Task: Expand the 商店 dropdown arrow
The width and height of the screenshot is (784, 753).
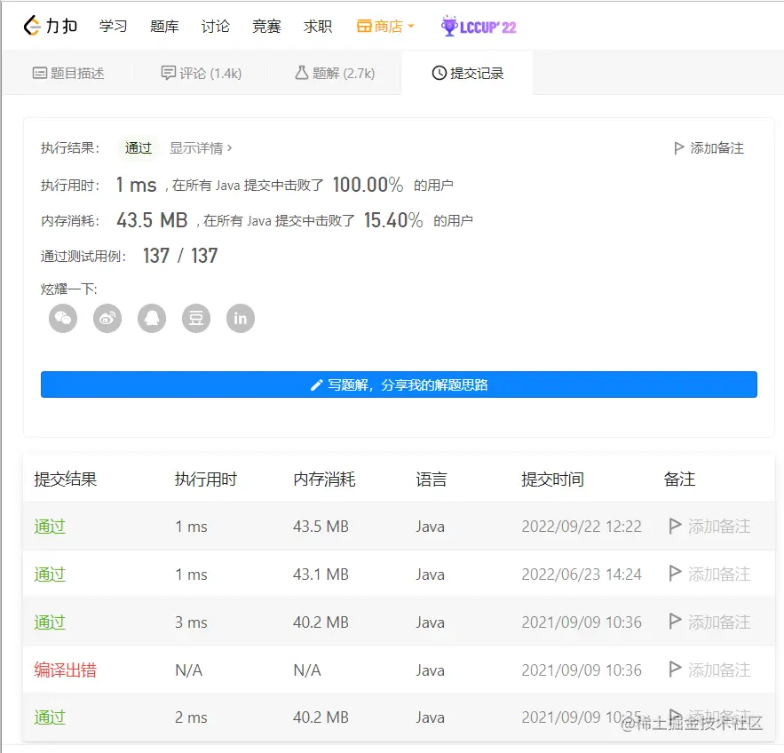Action: click(411, 26)
